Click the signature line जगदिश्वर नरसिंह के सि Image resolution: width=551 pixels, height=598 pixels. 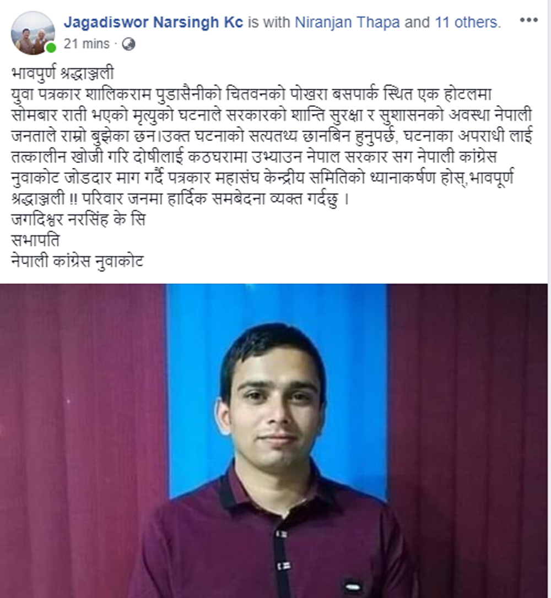pos(79,220)
